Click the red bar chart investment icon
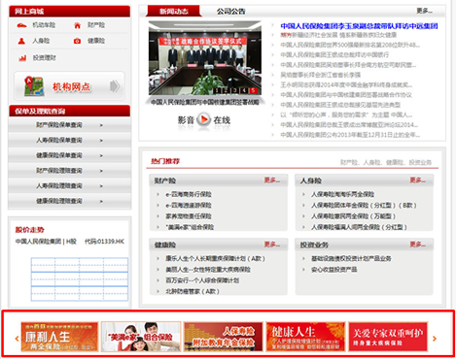This screenshot has width=456, height=359. [x=22, y=58]
